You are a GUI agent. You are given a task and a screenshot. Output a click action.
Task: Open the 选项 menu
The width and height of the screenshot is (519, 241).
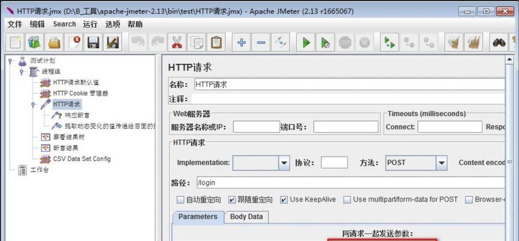[113, 24]
